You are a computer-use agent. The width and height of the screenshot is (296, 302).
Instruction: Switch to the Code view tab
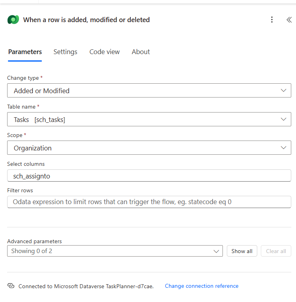(104, 52)
